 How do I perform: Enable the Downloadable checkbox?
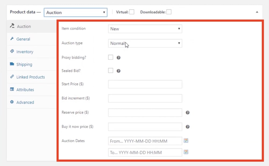coord(169,12)
